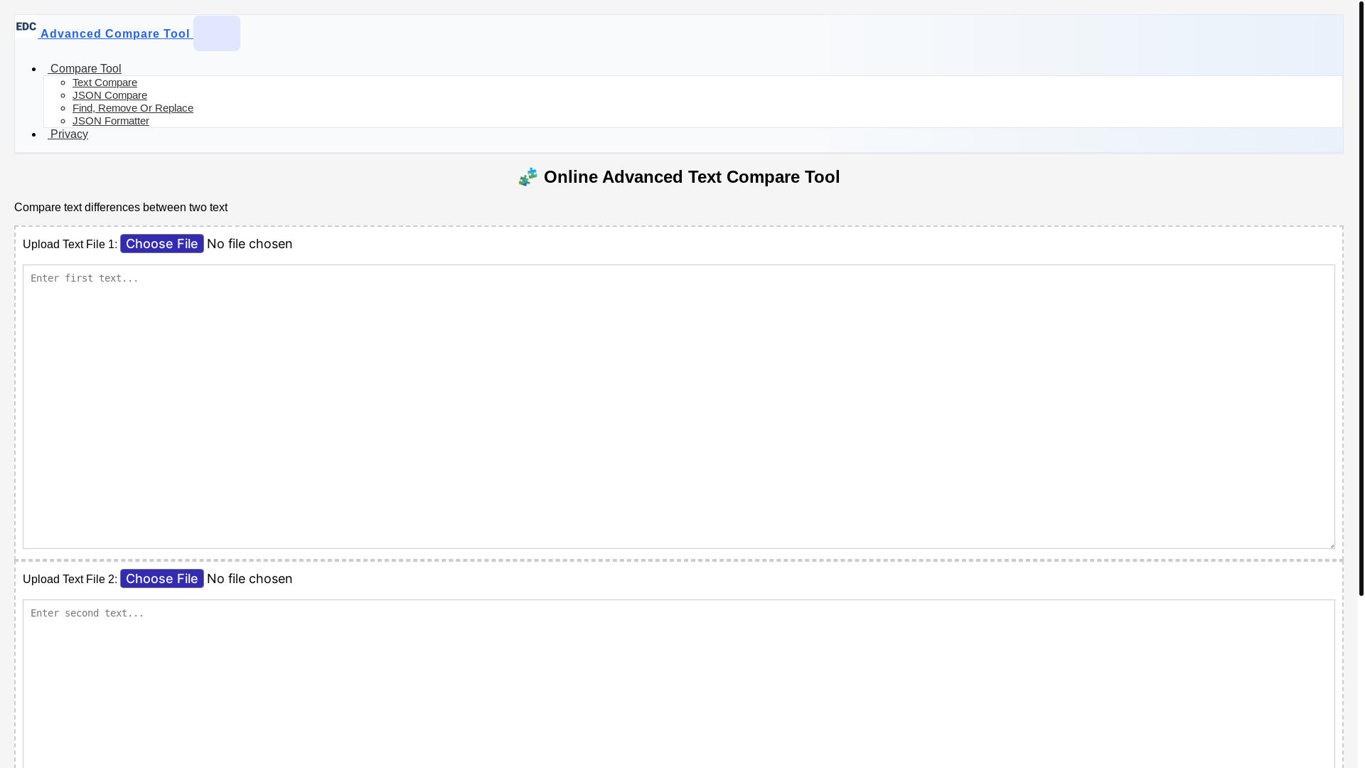Open JSON Formatter tool

click(111, 121)
